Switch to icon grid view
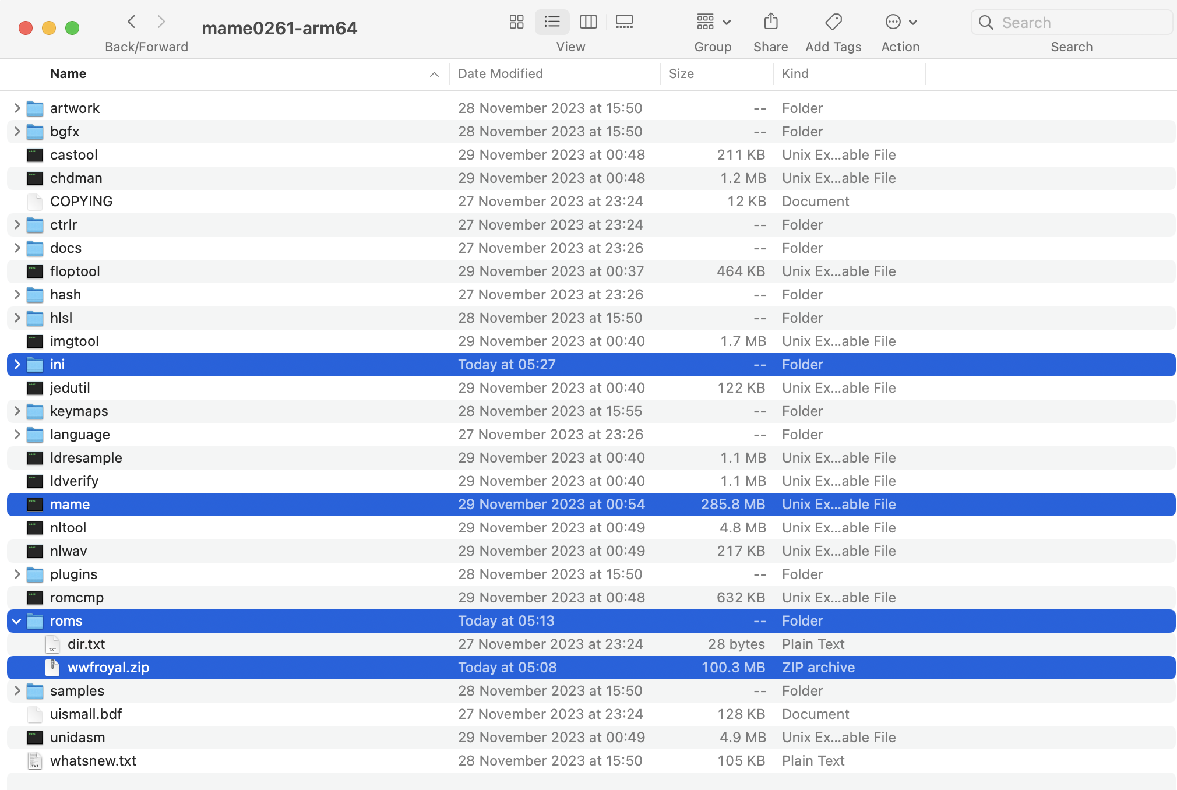Viewport: 1177px width, 790px height. [x=517, y=22]
